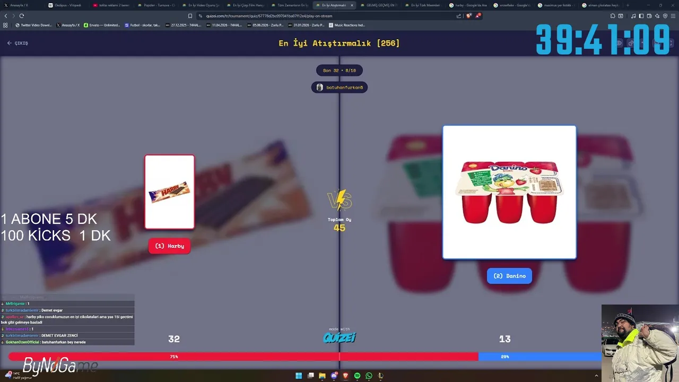
Task: Vote with the (1) Harby button
Action: point(170,246)
